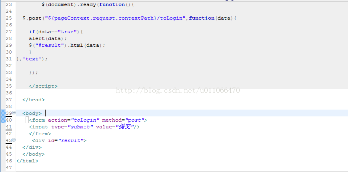The image size is (348, 172).
Task: Click the closing </div> tag on line 44
Action: (32, 147)
